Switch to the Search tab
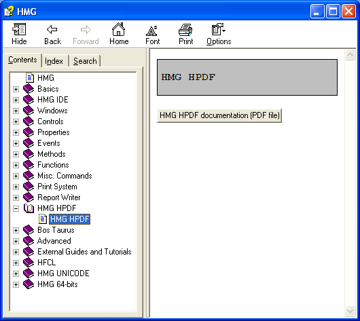The width and height of the screenshot is (360, 321). click(85, 61)
